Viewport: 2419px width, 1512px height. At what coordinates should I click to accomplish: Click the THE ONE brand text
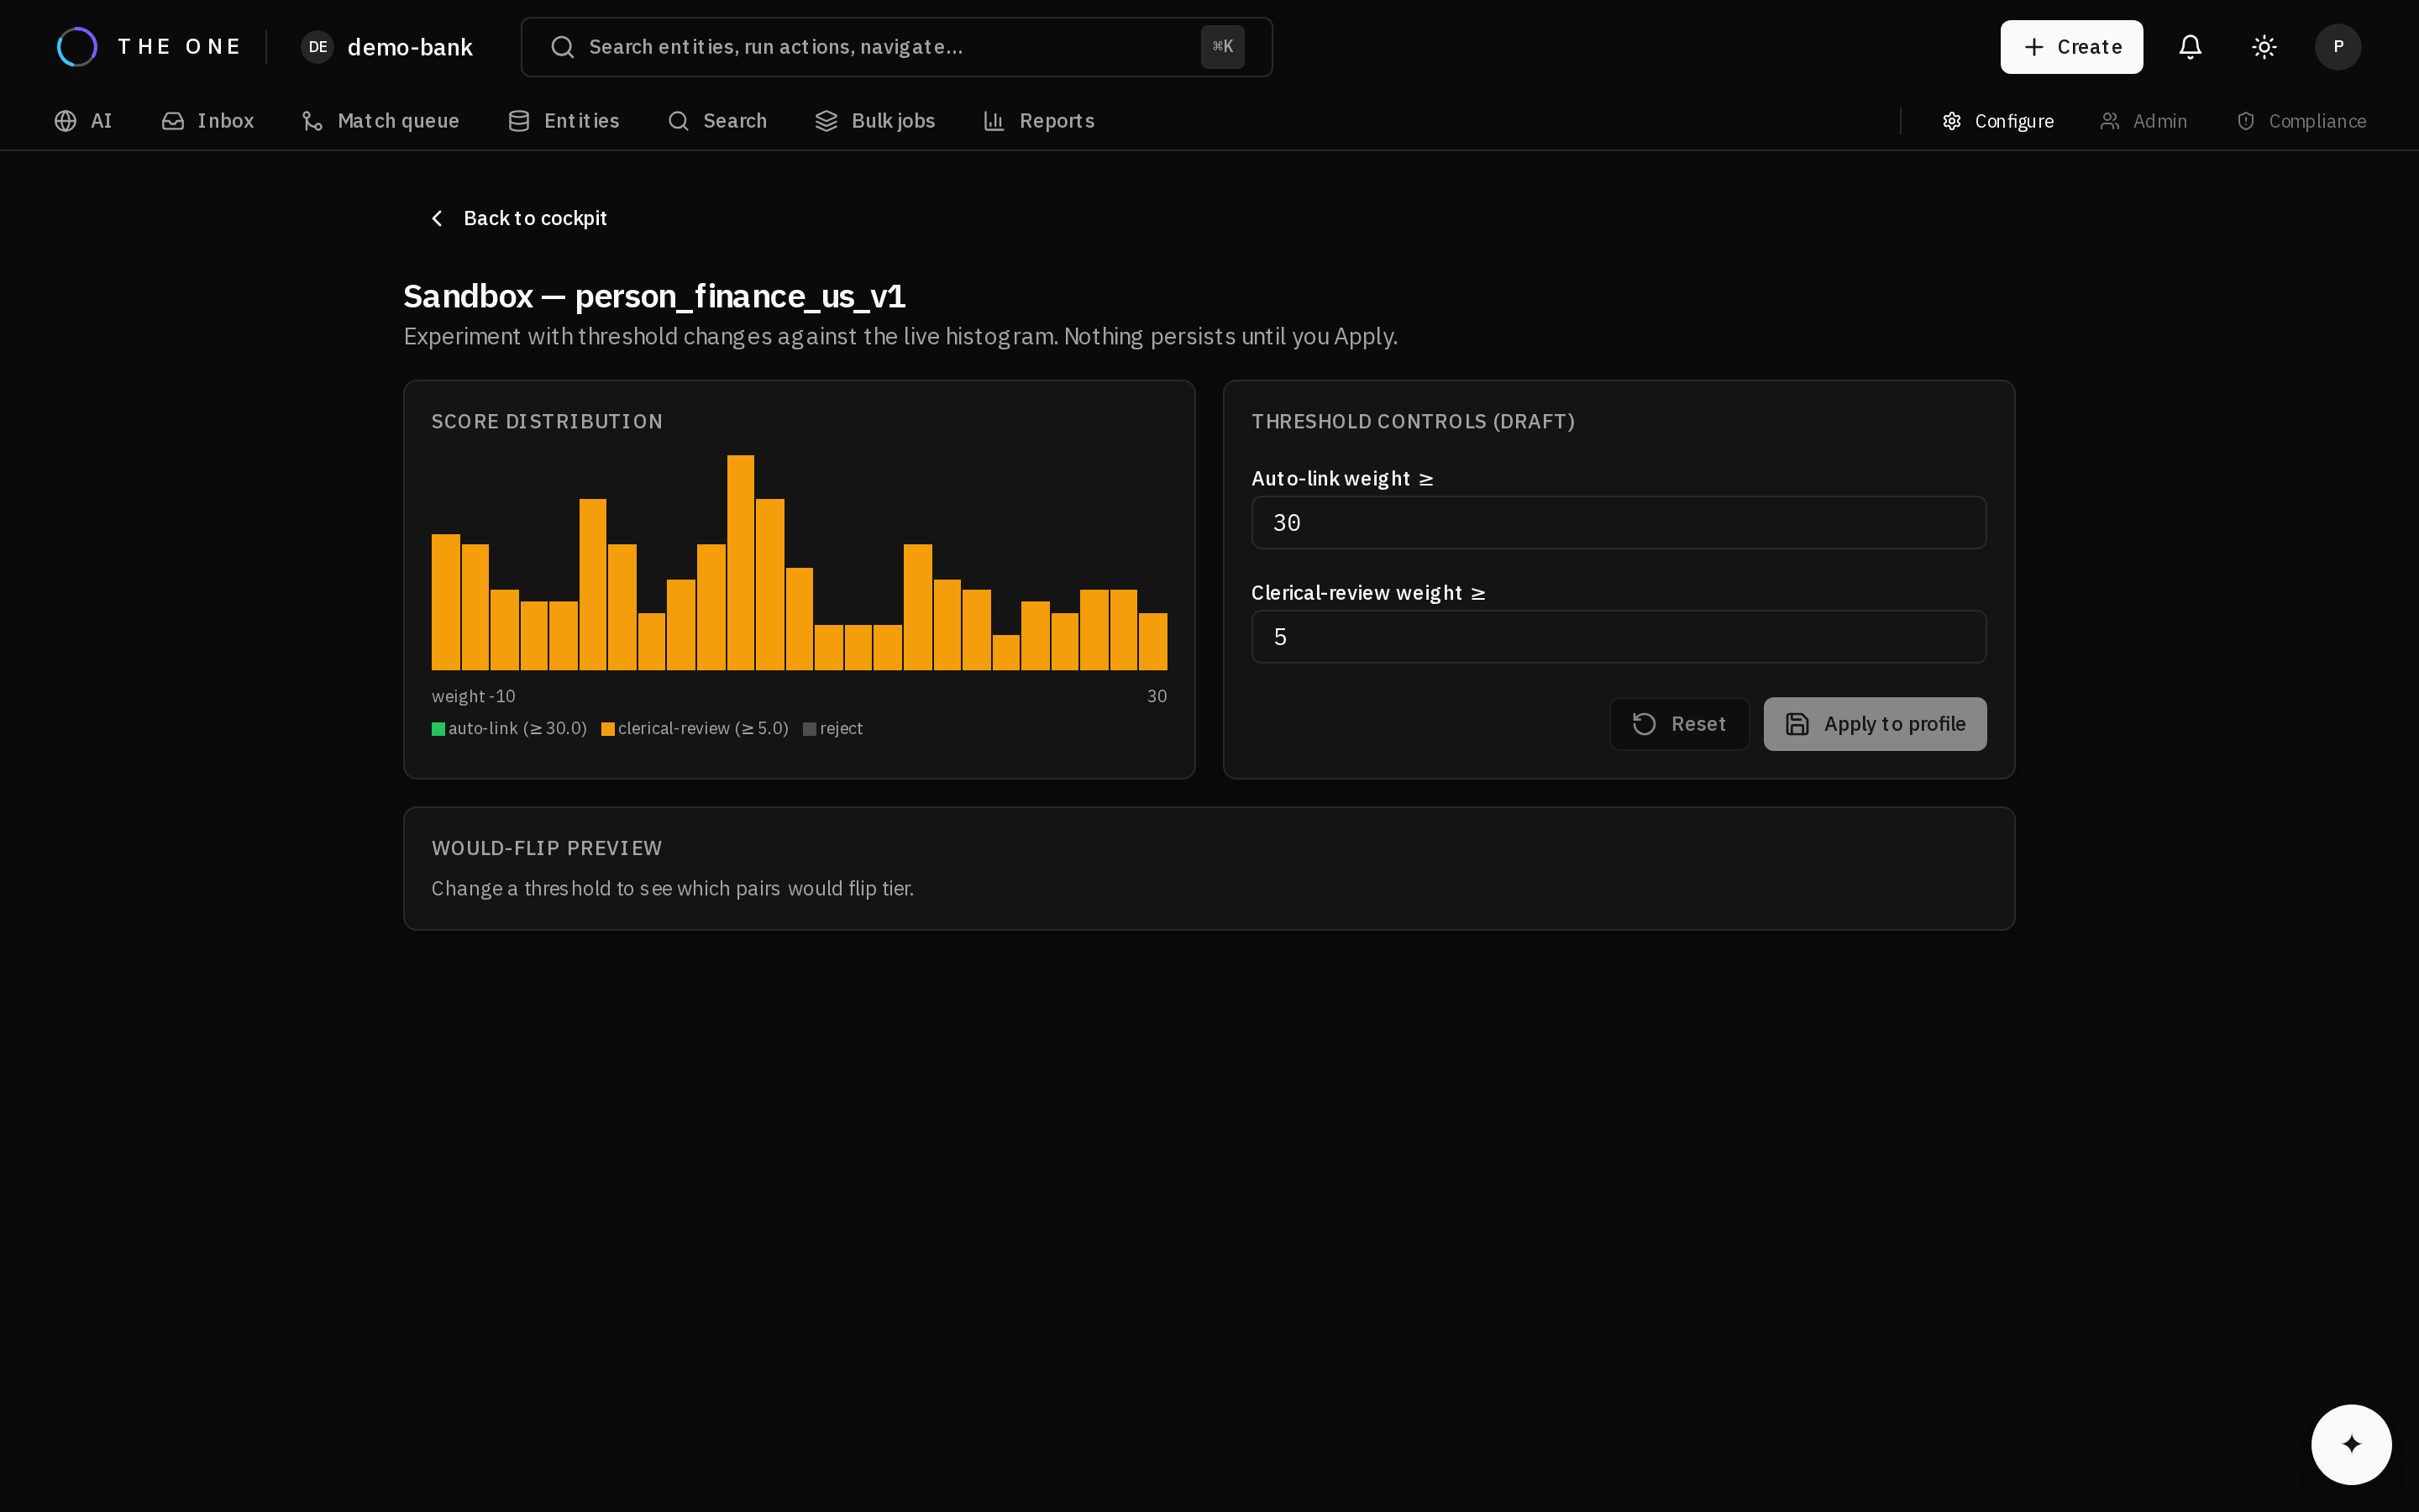pos(180,47)
